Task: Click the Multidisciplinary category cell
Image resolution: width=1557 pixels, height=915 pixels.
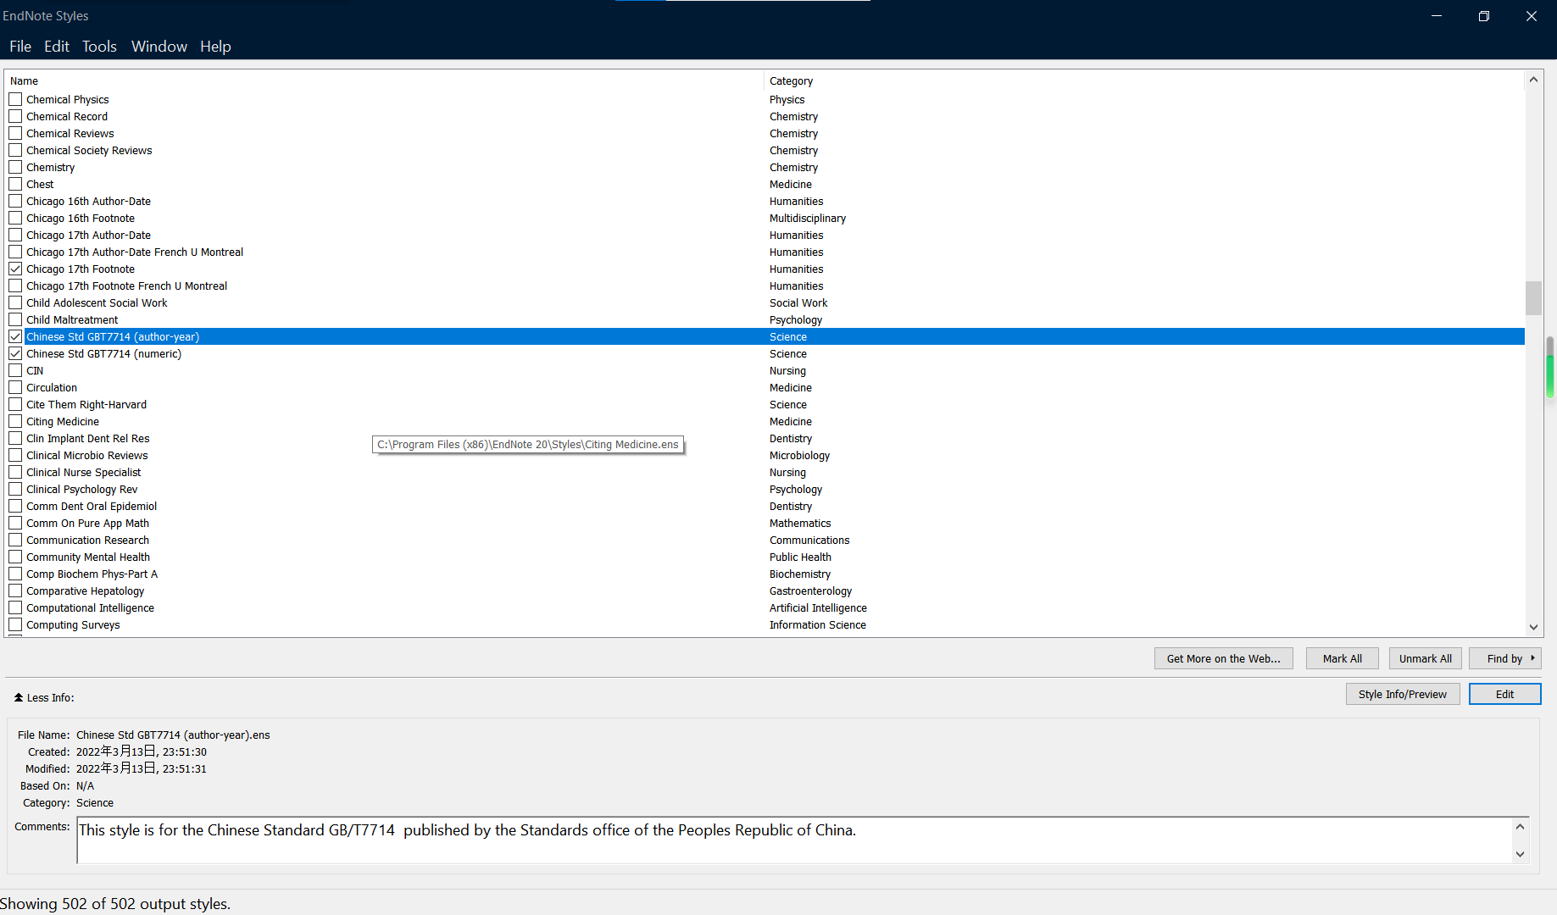Action: click(807, 218)
